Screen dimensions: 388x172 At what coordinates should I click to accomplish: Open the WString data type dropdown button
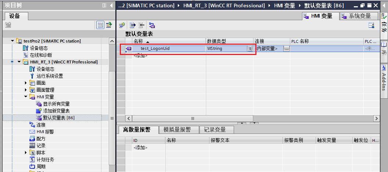click(x=250, y=49)
